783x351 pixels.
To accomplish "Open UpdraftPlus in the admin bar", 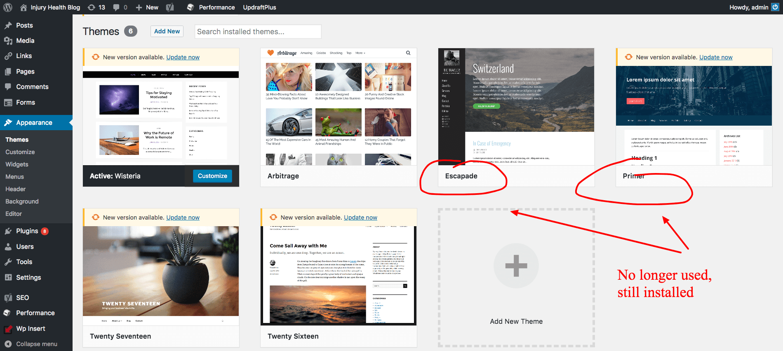I will (259, 7).
